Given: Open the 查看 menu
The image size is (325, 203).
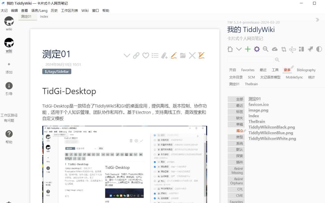Looking at the screenshot, I should (x=24, y=11).
